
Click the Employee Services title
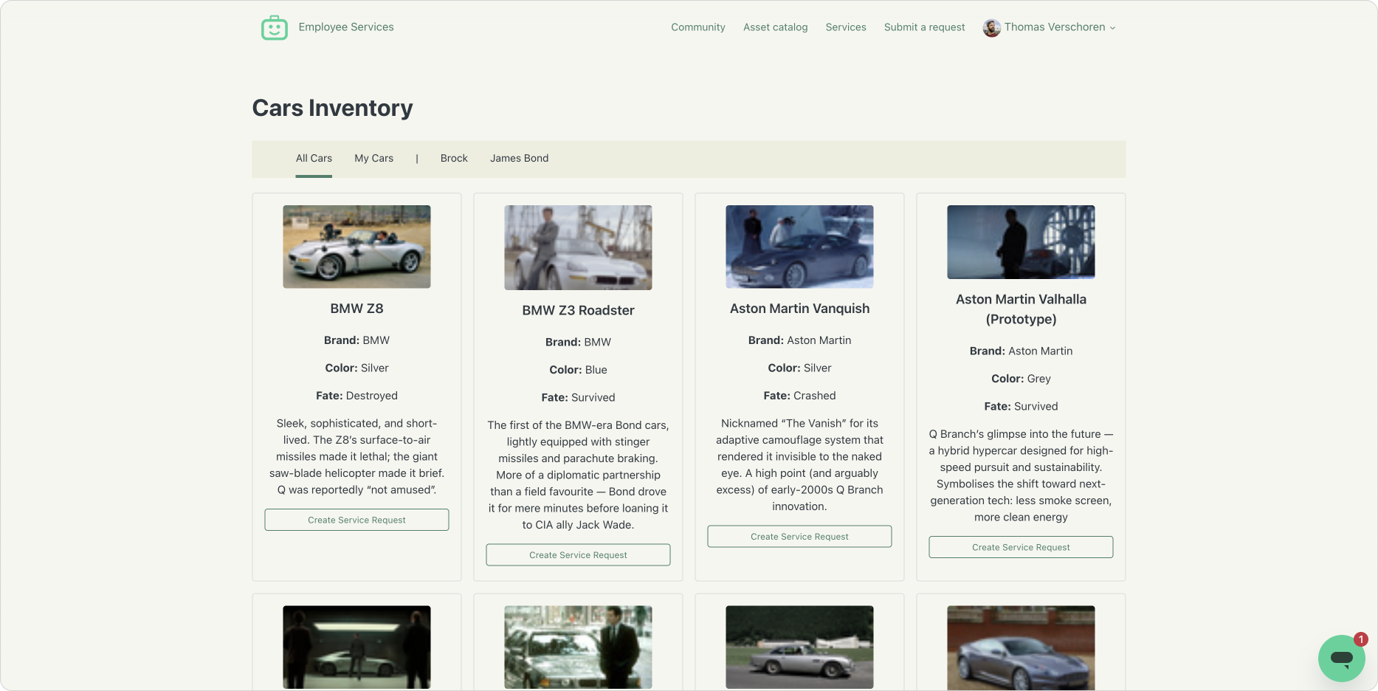pyautogui.click(x=346, y=27)
